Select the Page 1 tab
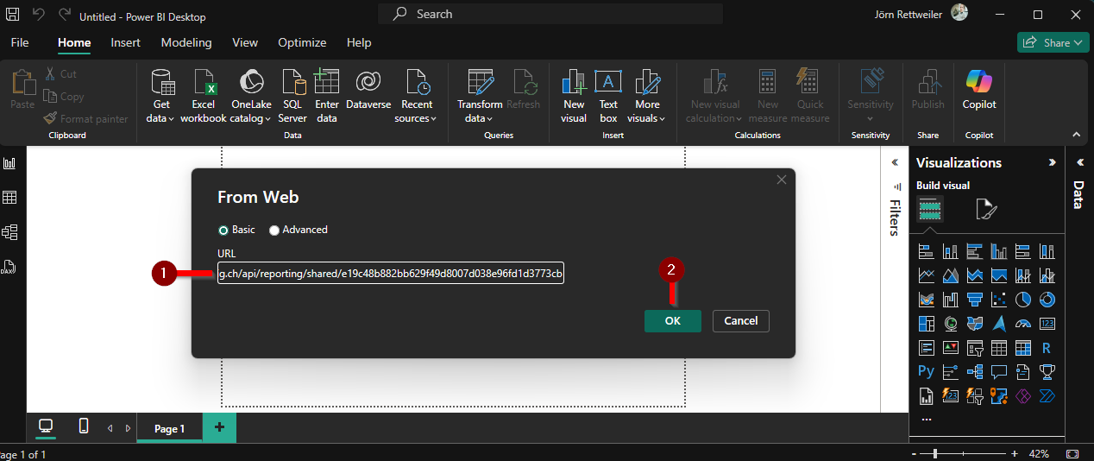This screenshot has height=461, width=1094. coord(170,428)
